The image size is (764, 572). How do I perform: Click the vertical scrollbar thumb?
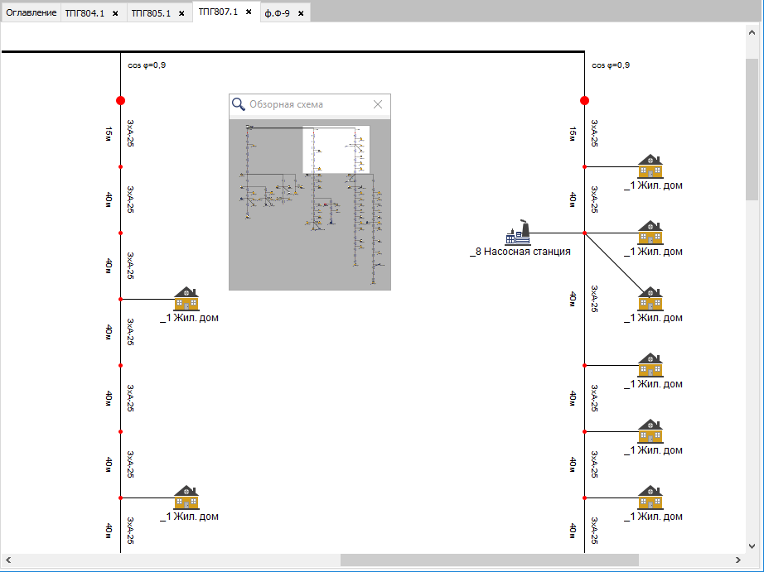point(752,129)
